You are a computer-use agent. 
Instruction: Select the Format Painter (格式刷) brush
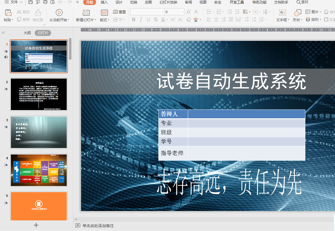(x=38, y=13)
